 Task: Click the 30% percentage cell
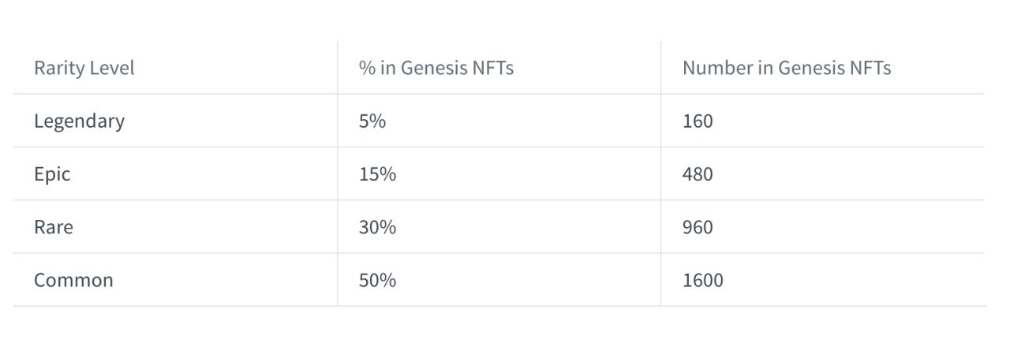tap(377, 227)
